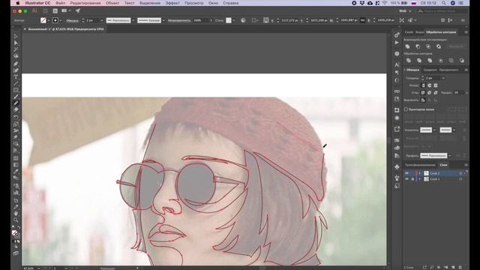The image size is (480, 270).
Task: Open stroke weight dropdown in control bar
Action: click(102, 20)
